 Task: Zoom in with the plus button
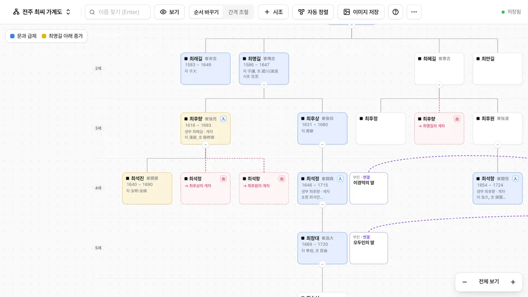point(513,282)
